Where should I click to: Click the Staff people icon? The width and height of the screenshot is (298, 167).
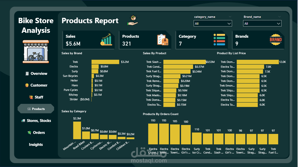pos(31,97)
